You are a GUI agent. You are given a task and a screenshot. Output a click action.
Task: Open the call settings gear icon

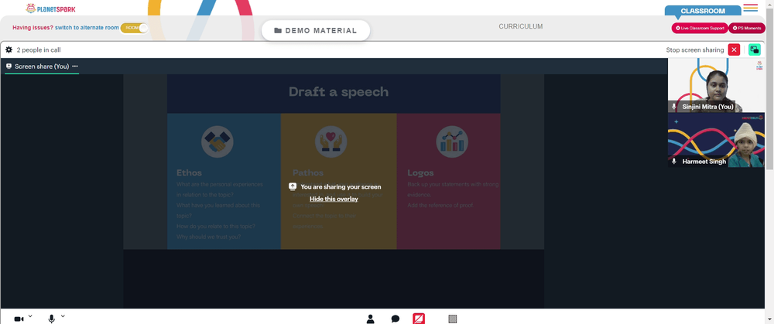point(9,49)
